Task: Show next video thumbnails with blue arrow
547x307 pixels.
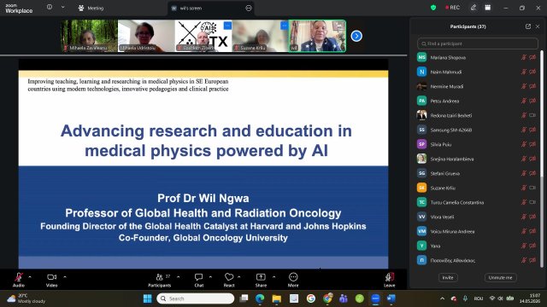Action: (356, 36)
